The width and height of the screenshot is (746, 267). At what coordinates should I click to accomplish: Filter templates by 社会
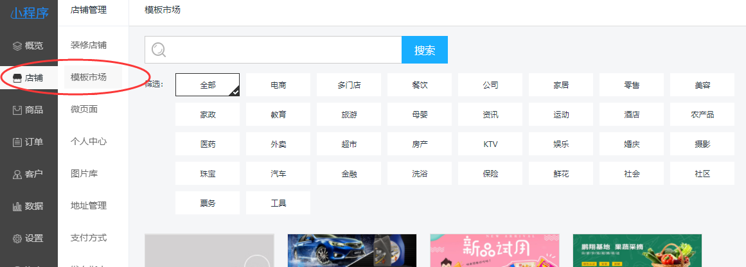(x=632, y=173)
